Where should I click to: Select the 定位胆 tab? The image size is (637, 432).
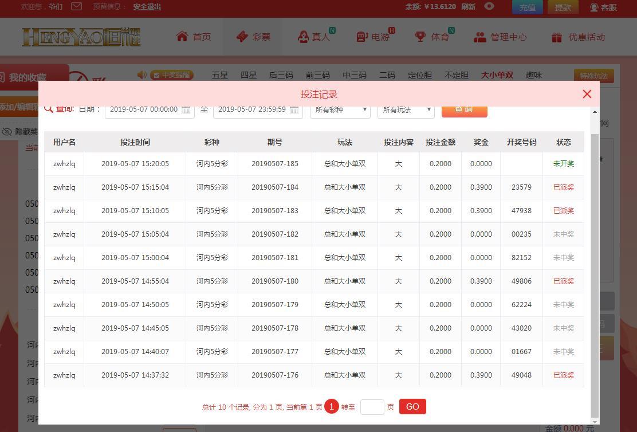coord(420,75)
